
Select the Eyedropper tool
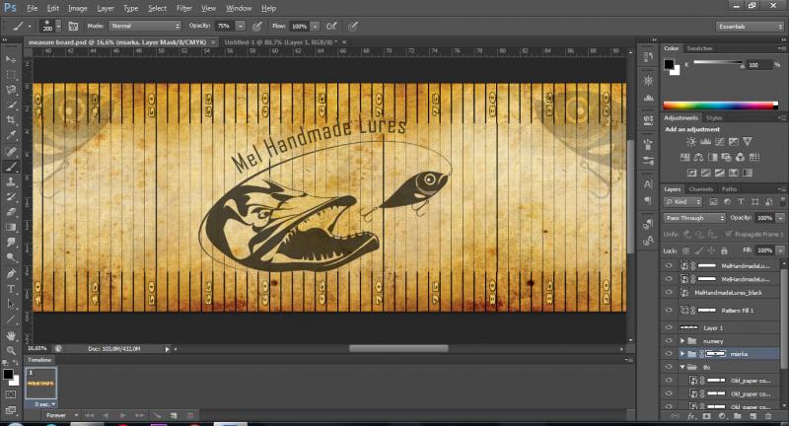(x=11, y=135)
